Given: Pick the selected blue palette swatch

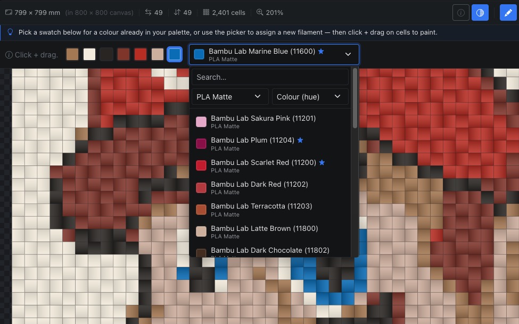Looking at the screenshot, I should [x=175, y=54].
